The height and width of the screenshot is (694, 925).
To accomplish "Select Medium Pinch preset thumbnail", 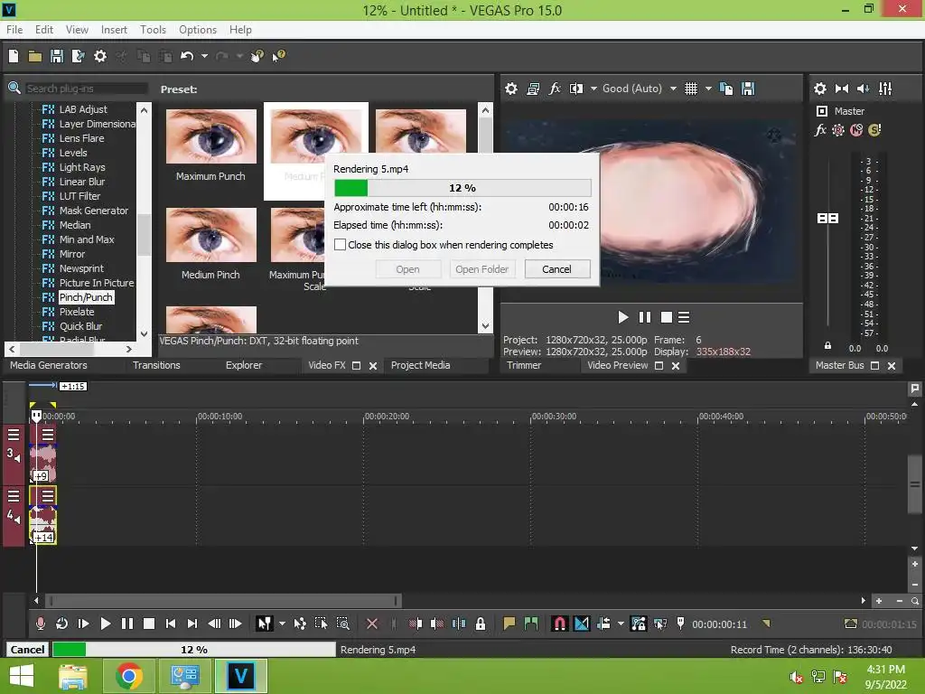I will point(210,235).
